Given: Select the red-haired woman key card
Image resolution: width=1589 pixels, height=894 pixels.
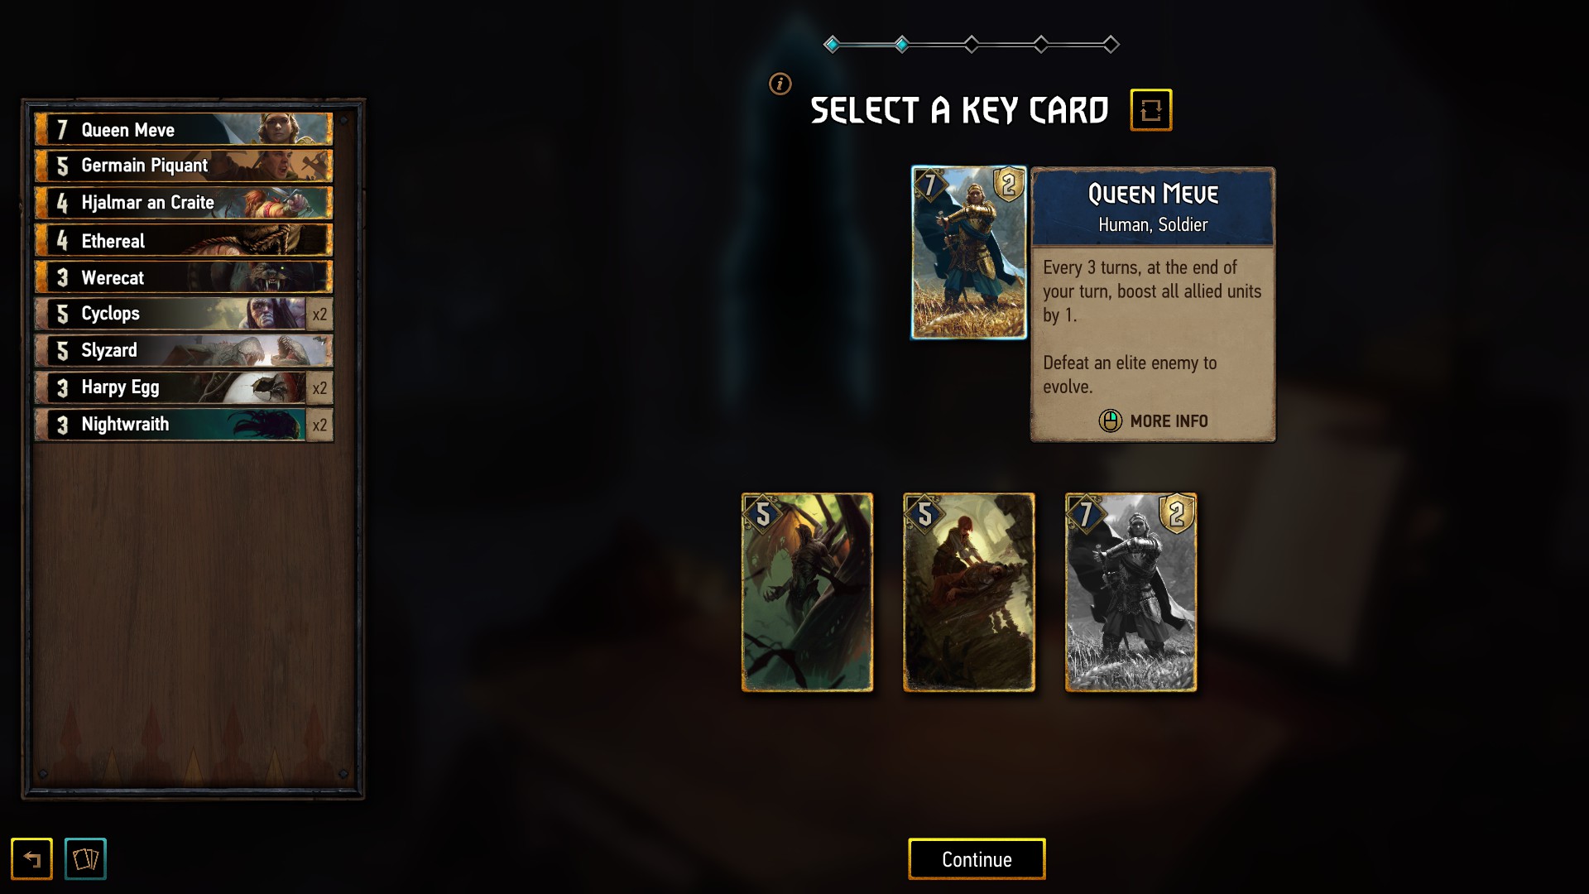Looking at the screenshot, I should click(968, 593).
